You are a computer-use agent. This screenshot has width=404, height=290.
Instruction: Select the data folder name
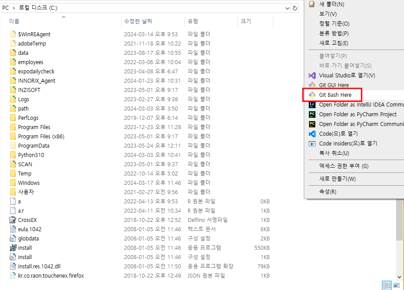(23, 53)
